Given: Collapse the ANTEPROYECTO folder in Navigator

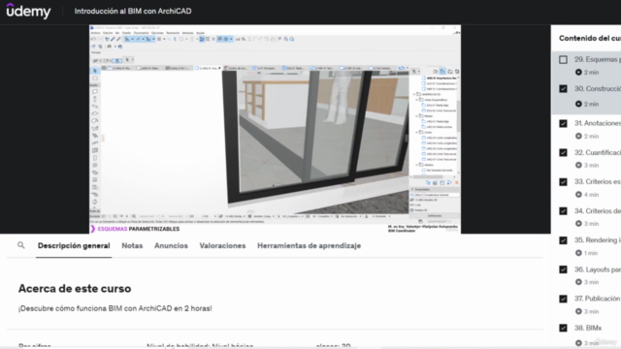Looking at the screenshot, I should click(x=414, y=94).
